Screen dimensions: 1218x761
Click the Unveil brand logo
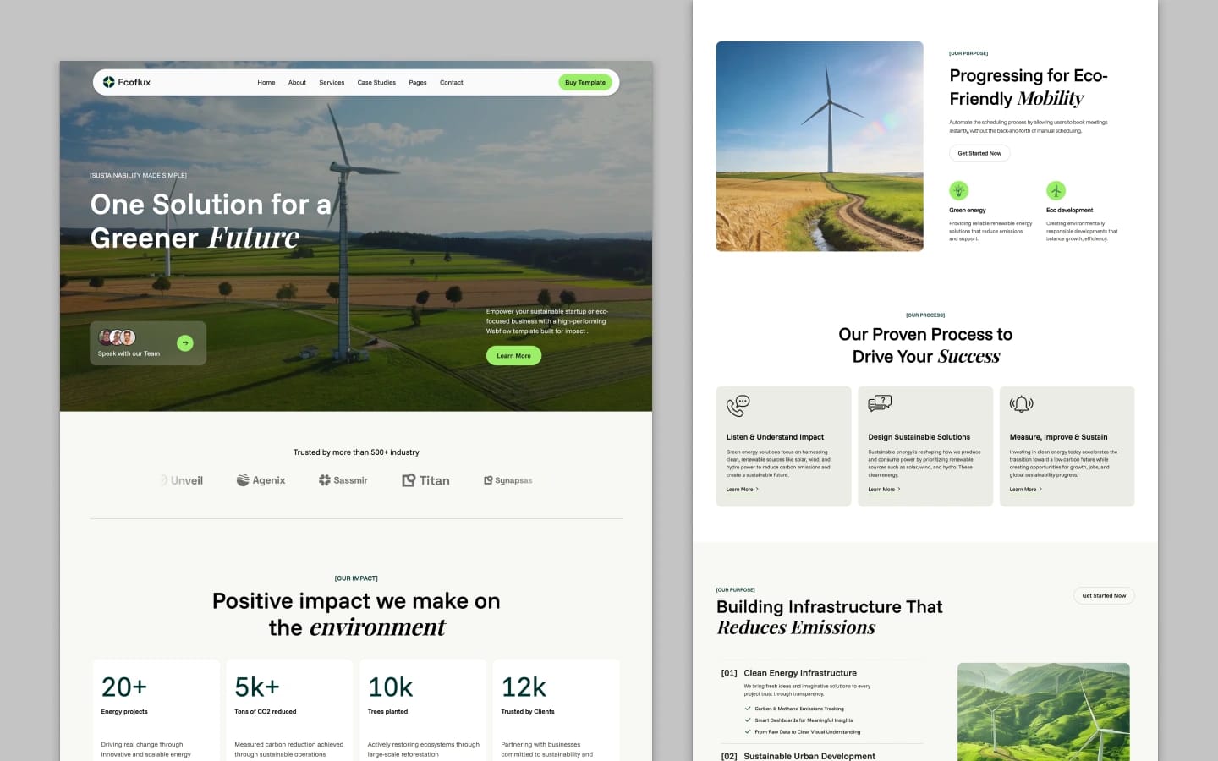pos(182,480)
